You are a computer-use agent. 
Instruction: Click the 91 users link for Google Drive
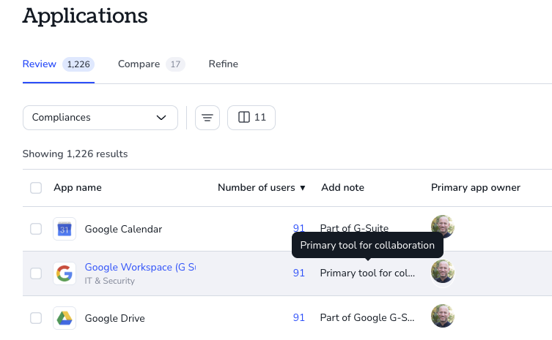point(299,317)
